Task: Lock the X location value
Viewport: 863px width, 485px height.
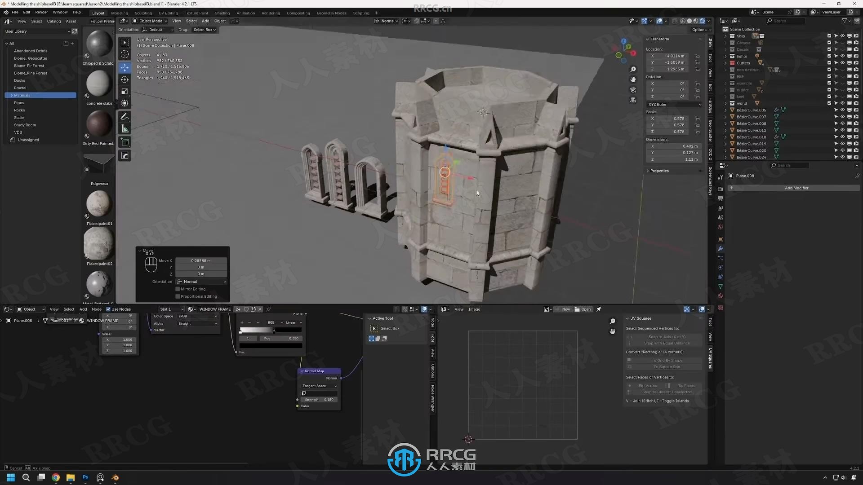Action: pyautogui.click(x=697, y=56)
